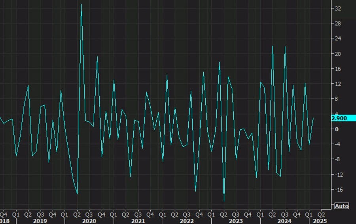Click the Q4 quarter label of 2022
The image size is (356, 224).
(199, 214)
